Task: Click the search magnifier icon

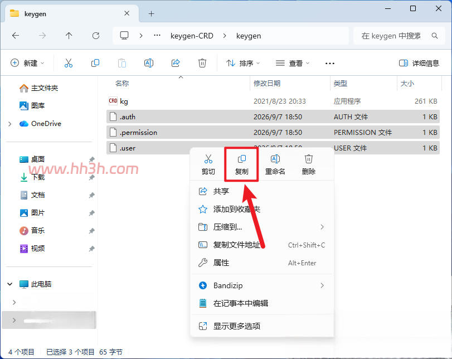Action: pyautogui.click(x=435, y=36)
